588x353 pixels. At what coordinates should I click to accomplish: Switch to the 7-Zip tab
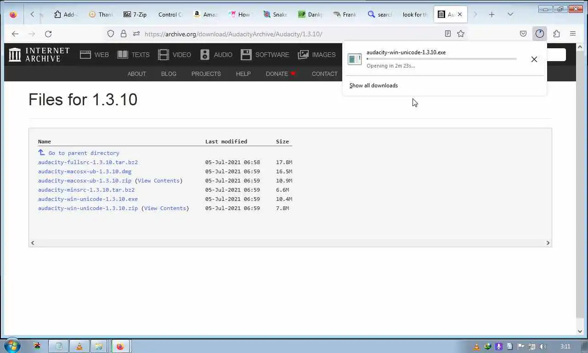[135, 14]
